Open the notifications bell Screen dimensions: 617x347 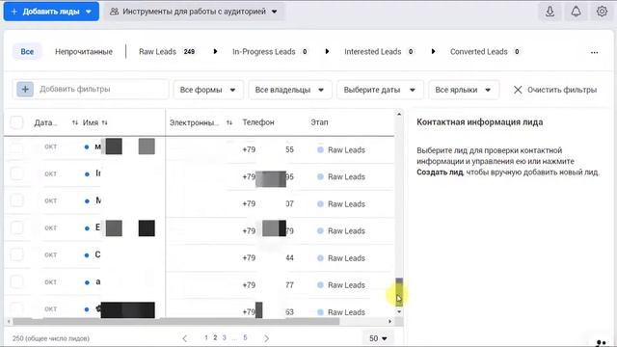click(x=576, y=12)
